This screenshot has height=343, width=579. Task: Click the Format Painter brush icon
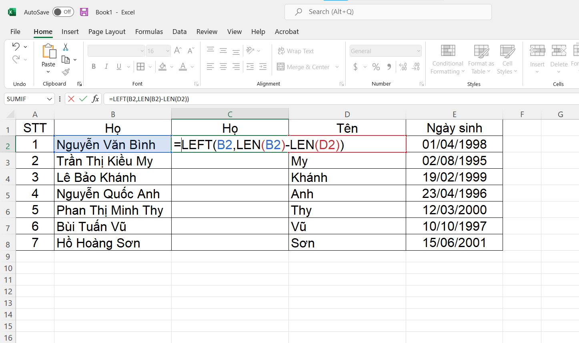point(66,72)
